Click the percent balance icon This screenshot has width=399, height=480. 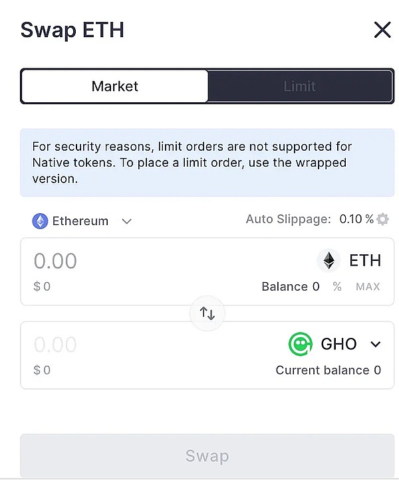click(x=337, y=287)
